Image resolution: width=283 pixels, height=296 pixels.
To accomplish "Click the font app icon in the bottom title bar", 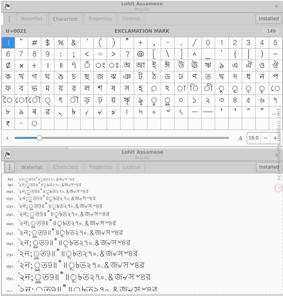I will coord(7,154).
